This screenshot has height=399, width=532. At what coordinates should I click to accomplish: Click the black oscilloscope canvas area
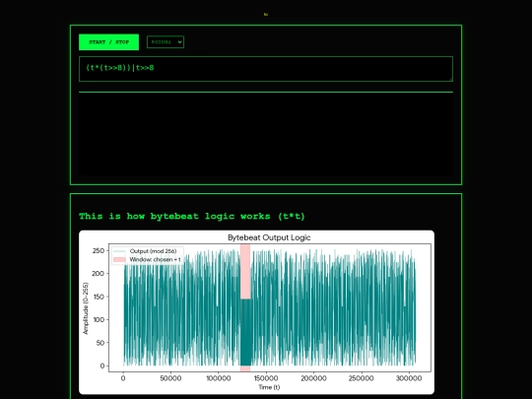point(266,134)
